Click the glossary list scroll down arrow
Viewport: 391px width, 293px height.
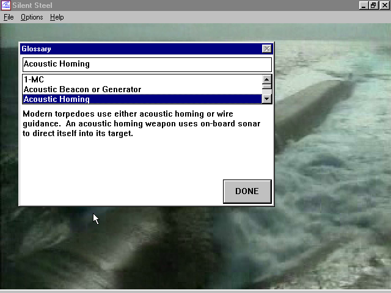[x=266, y=99]
